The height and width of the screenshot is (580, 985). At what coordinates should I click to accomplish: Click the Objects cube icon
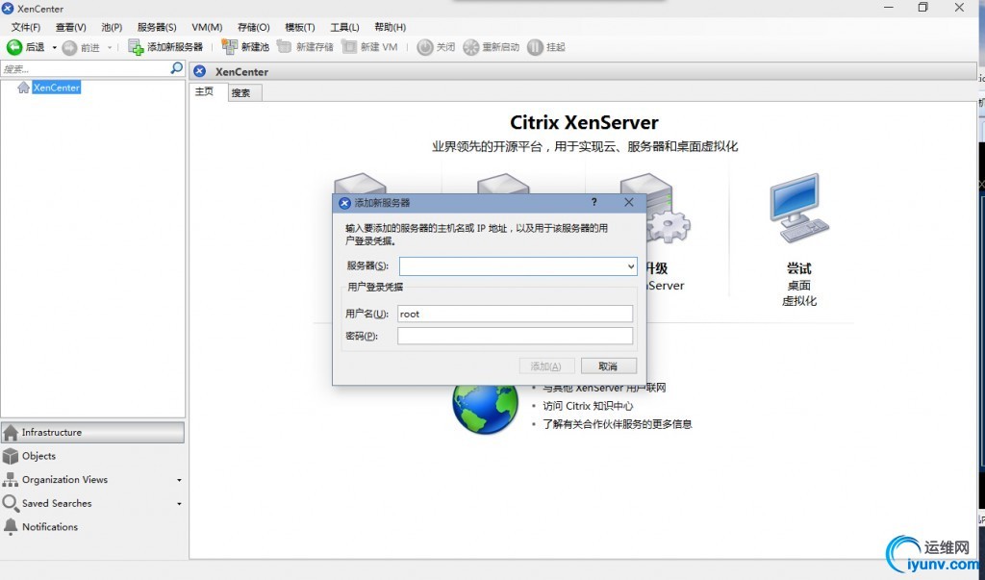click(x=11, y=456)
